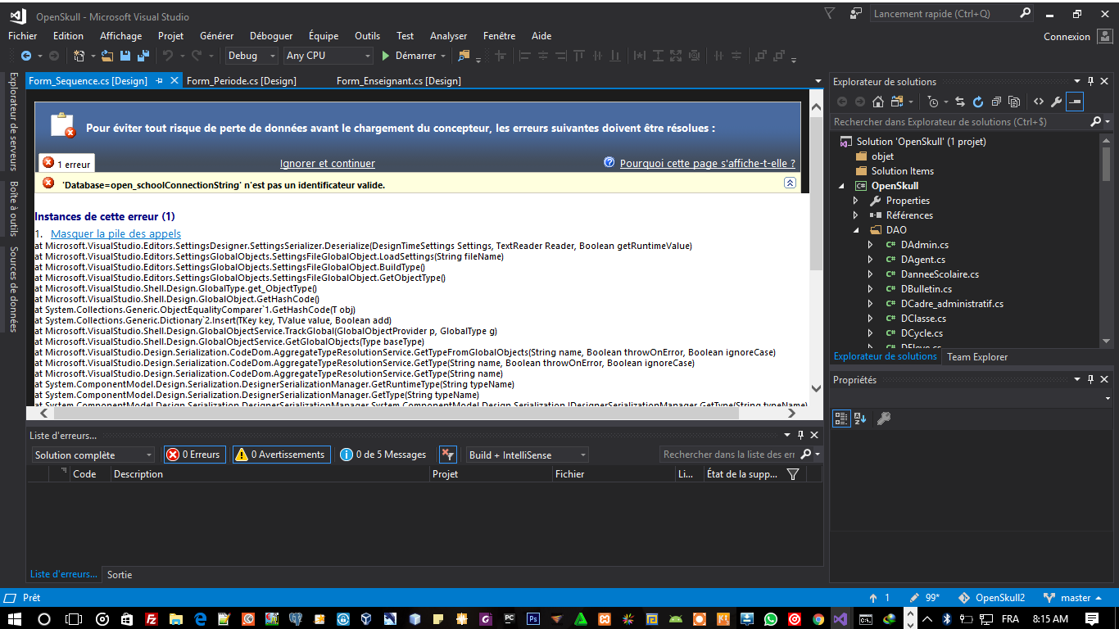Click the Connexion sign-in link

1067,37
